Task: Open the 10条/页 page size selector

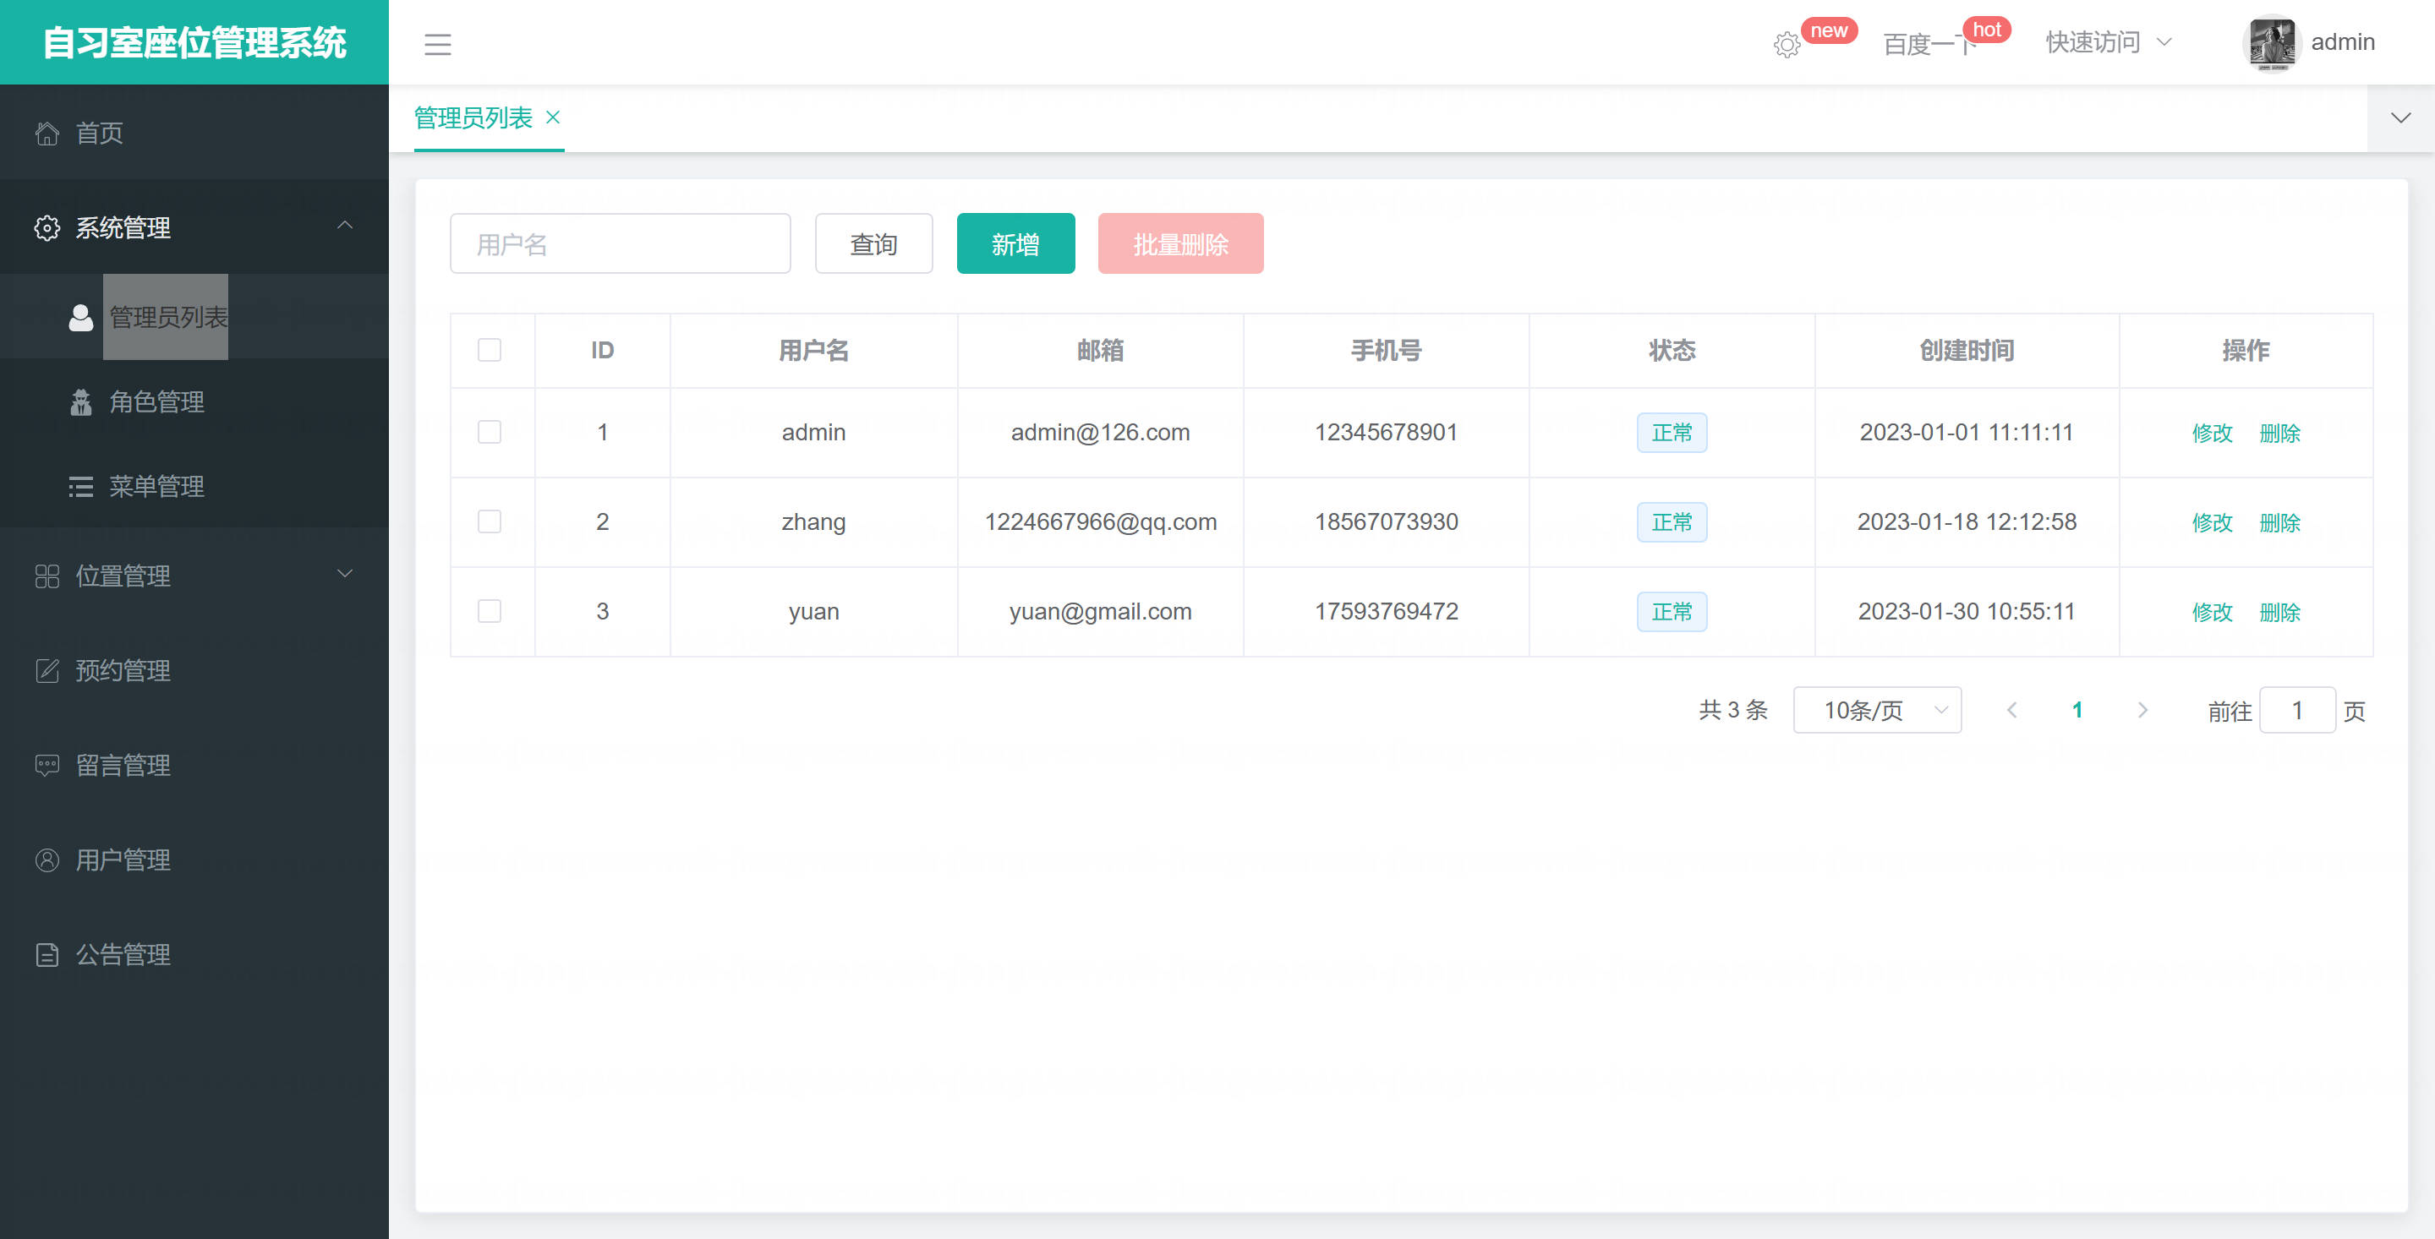Action: pyautogui.click(x=1877, y=710)
